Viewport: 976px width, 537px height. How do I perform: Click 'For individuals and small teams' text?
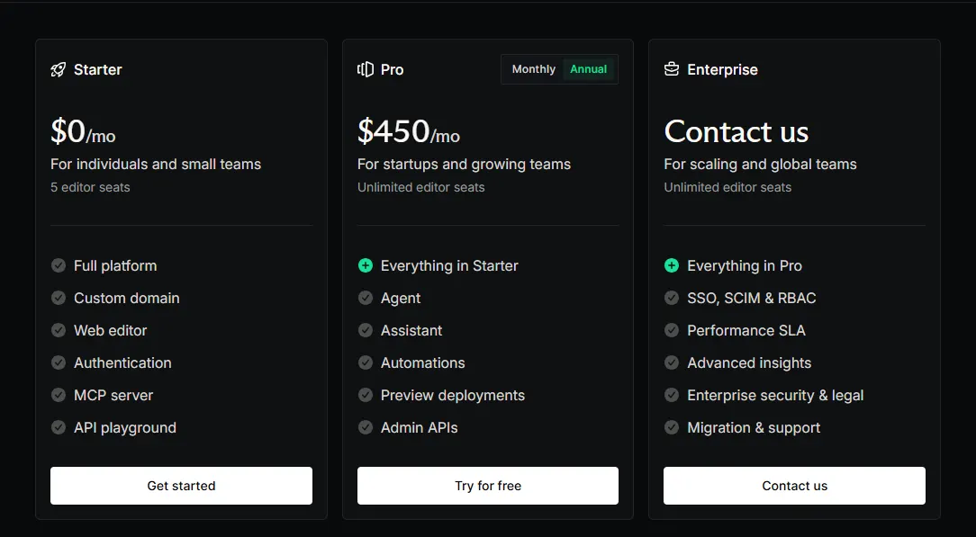(x=156, y=164)
